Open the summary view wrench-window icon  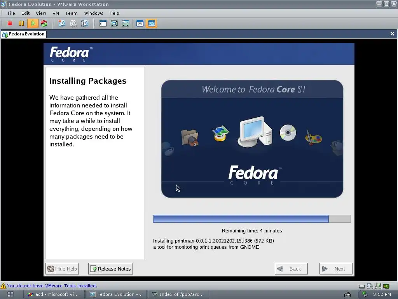pyautogui.click(x=140, y=23)
